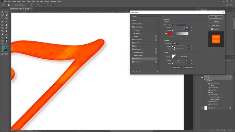
Task: Select the Gradient tool
Action: tap(3, 31)
